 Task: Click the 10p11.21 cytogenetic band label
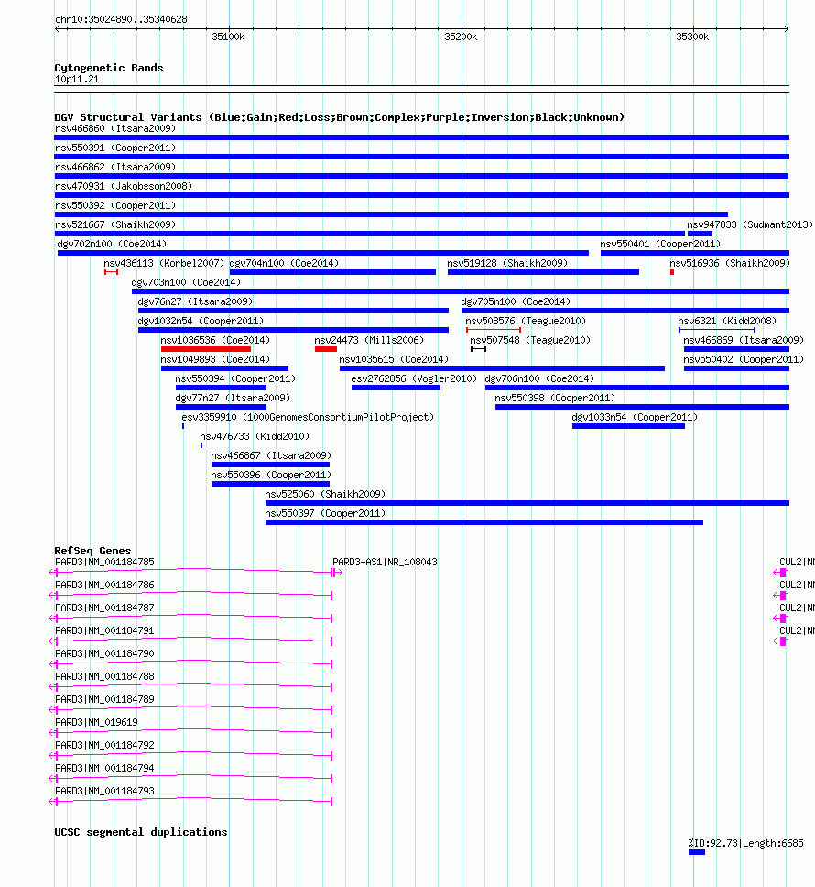pyautogui.click(x=77, y=79)
